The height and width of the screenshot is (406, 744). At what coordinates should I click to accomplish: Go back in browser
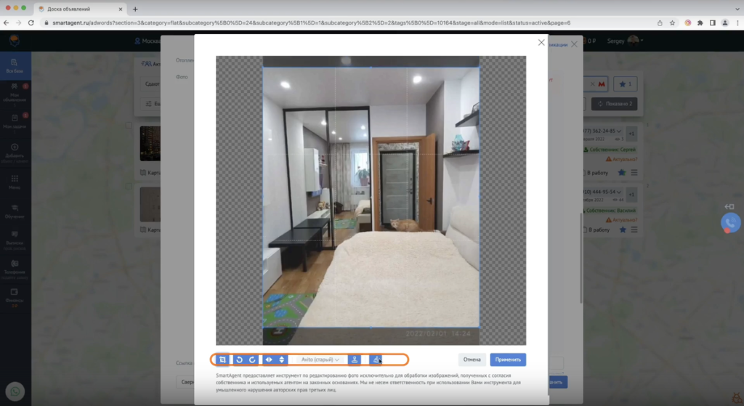tap(6, 23)
